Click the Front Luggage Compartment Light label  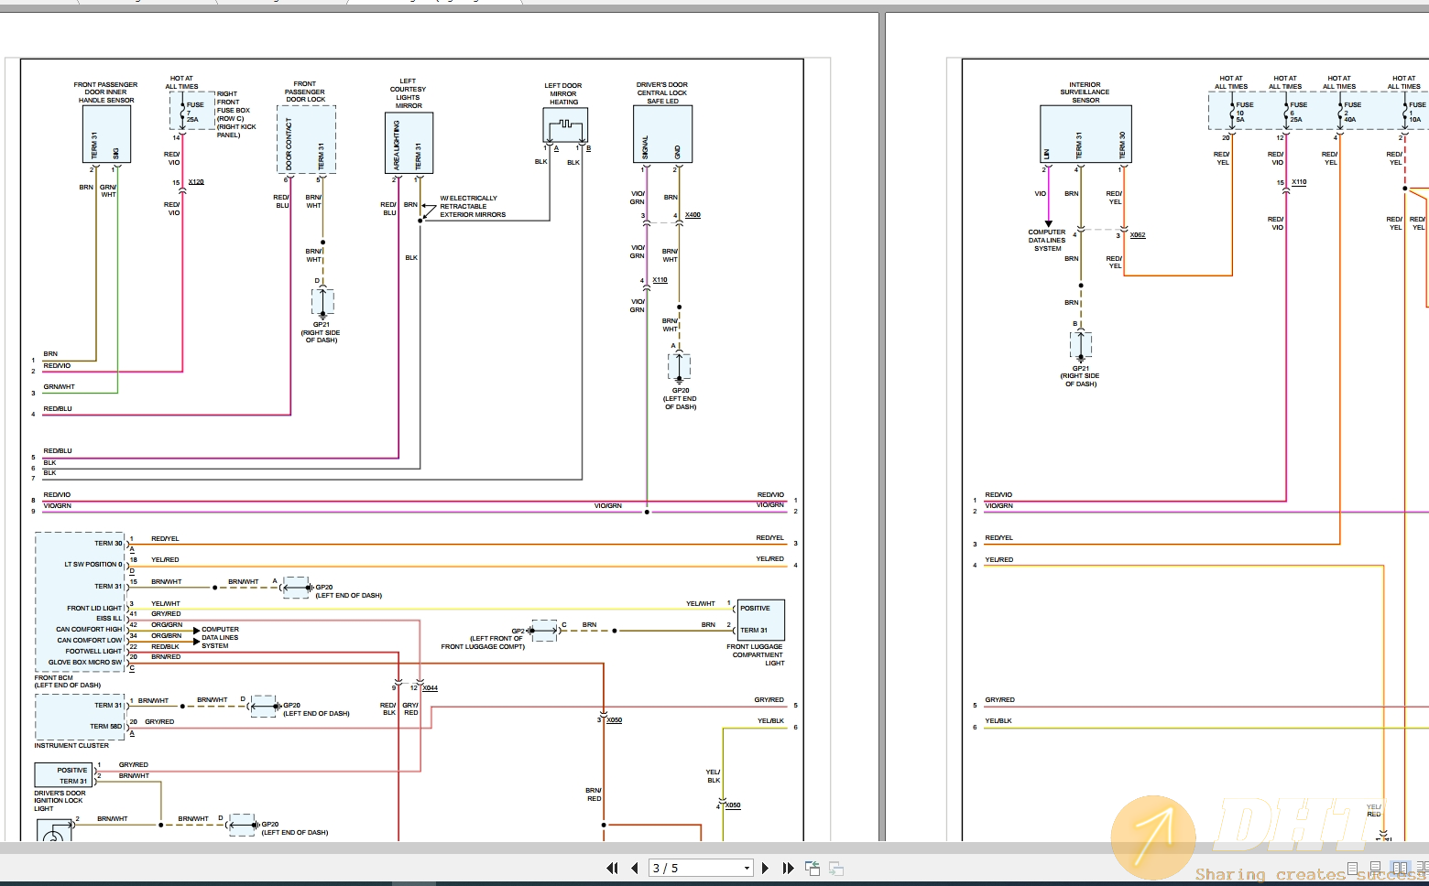point(756,654)
